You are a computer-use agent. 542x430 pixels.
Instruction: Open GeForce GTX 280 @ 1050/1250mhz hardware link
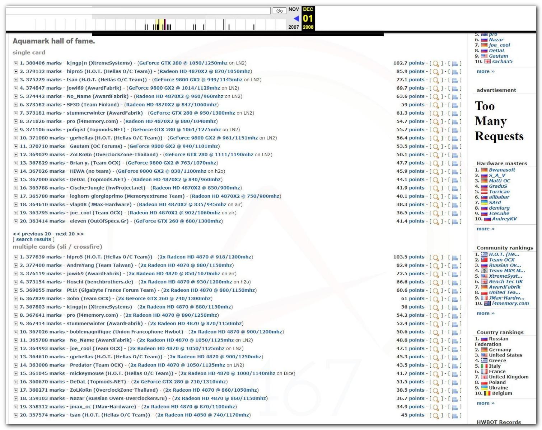tap(183, 63)
